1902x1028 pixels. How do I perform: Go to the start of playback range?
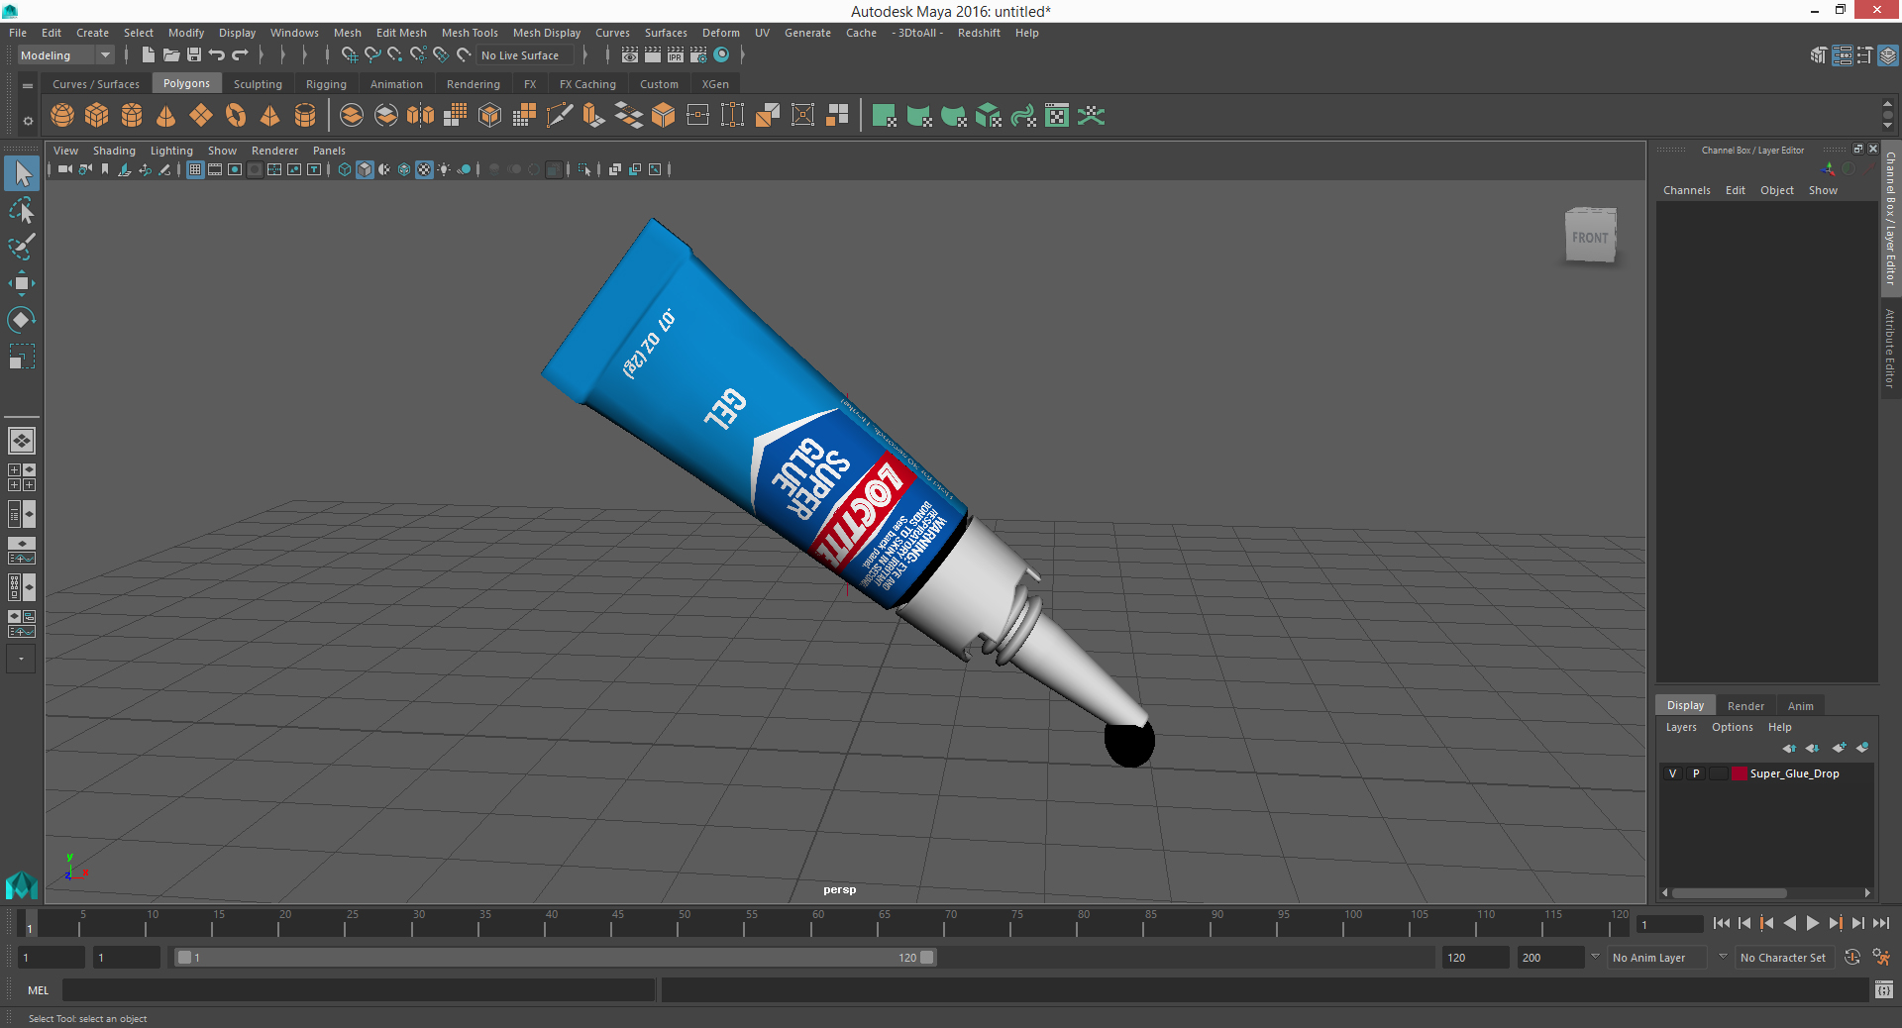[1722, 923]
